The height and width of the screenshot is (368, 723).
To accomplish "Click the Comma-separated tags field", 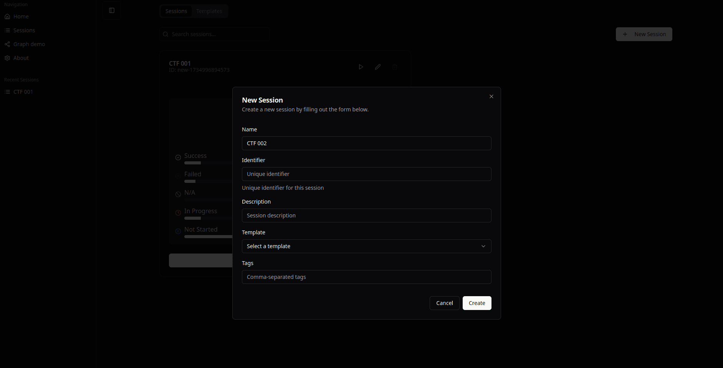I will [x=366, y=277].
